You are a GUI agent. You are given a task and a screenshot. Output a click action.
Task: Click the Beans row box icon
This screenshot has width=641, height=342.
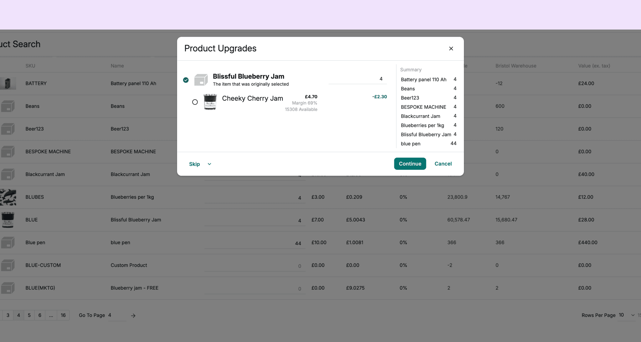pos(8,106)
